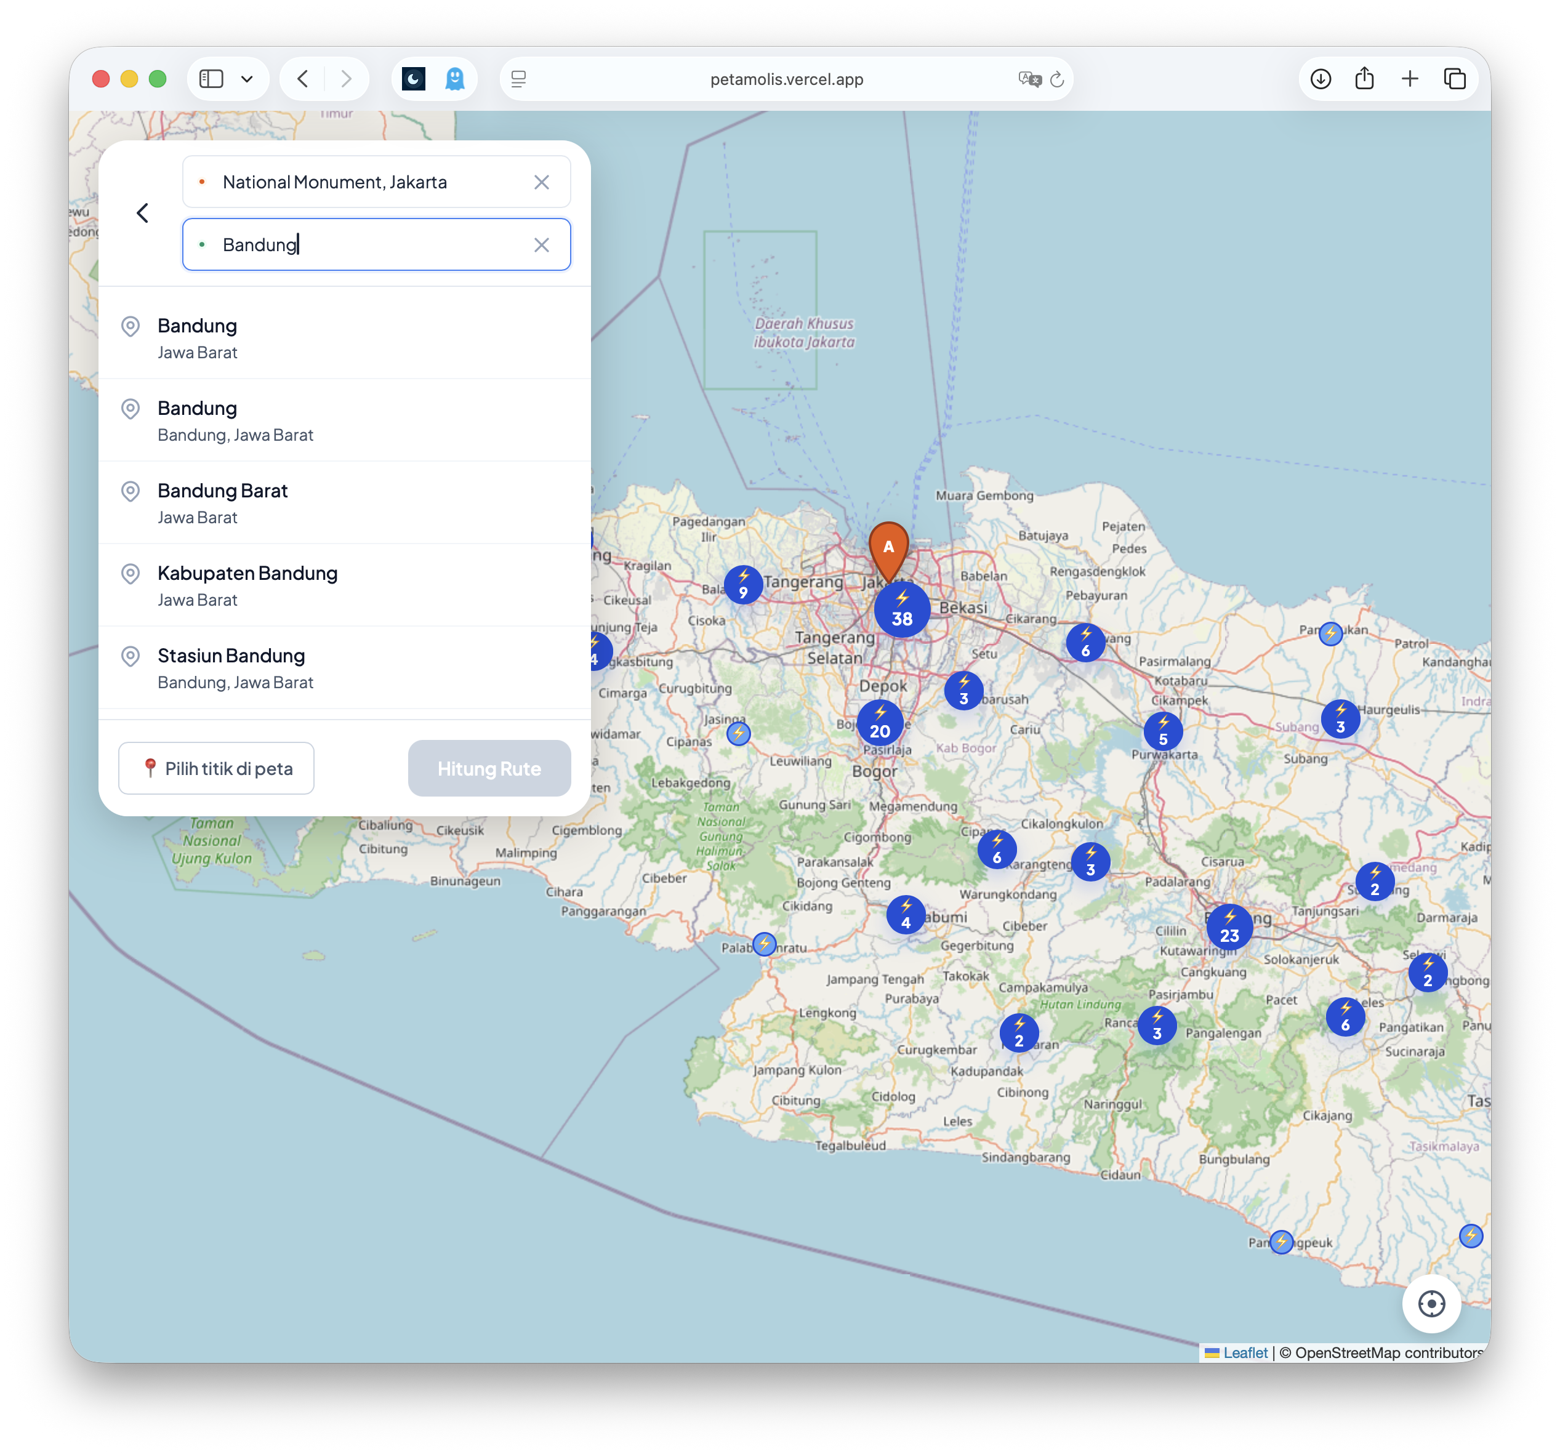Open the share sheet icon

[1365, 78]
